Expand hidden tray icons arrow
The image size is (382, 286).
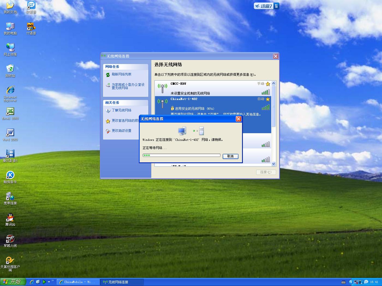click(x=351, y=282)
